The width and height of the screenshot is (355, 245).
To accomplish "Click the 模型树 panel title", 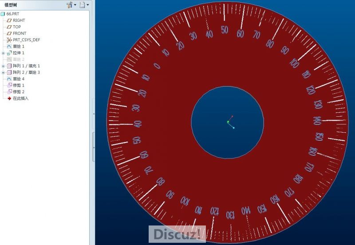I will [12, 4].
